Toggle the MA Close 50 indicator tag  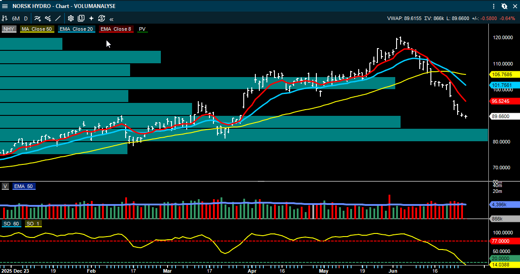pos(37,29)
